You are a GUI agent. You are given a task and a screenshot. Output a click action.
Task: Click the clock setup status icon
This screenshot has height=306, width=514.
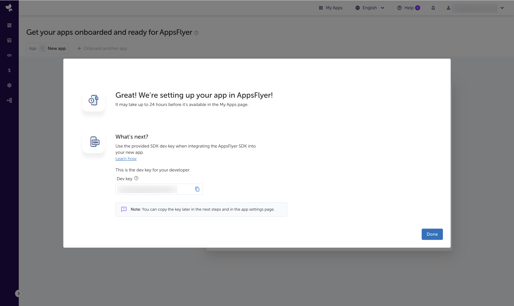(x=93, y=100)
